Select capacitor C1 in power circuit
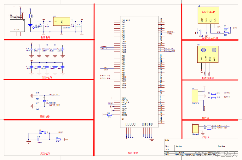The height and width of the screenshot is (160, 242). [x=44, y=25]
